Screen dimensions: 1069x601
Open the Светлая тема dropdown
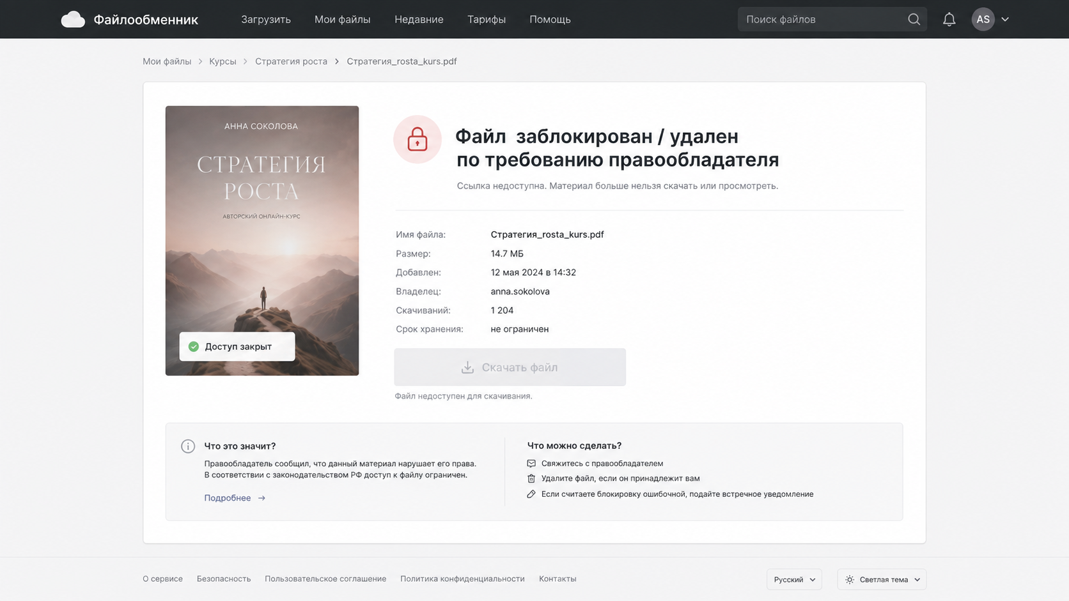pos(882,579)
